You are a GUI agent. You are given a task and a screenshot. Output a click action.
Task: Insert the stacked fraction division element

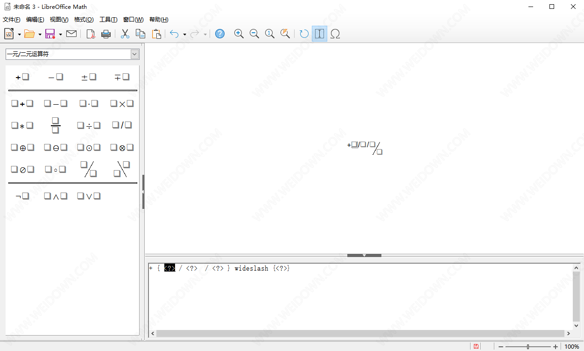56,126
